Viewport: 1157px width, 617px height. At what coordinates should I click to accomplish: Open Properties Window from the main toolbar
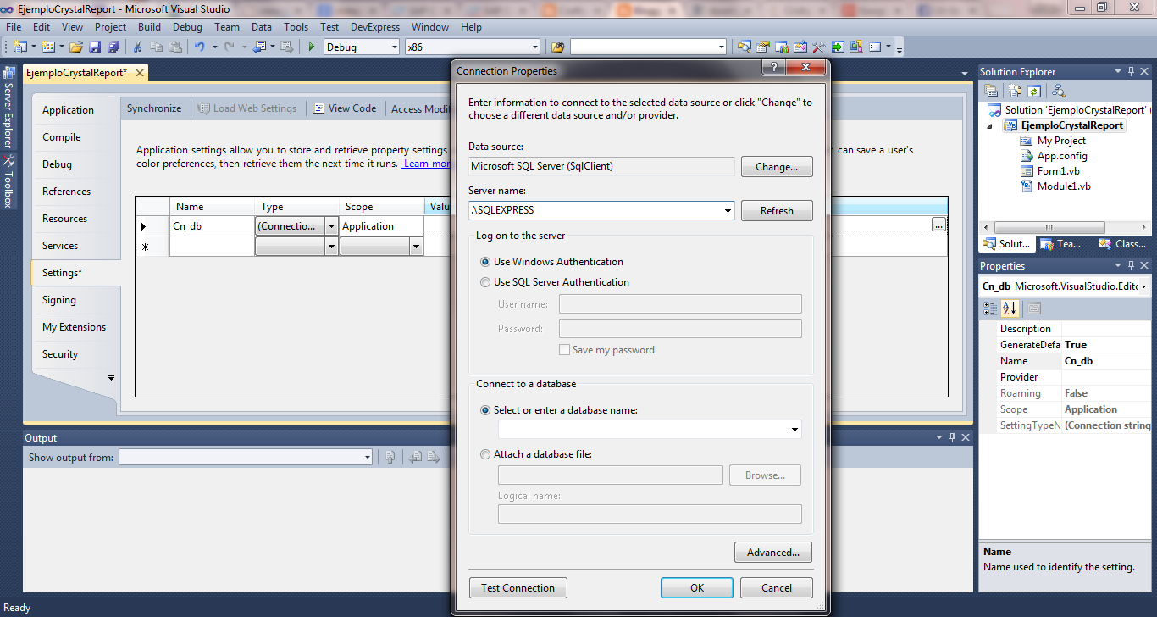[x=763, y=47]
